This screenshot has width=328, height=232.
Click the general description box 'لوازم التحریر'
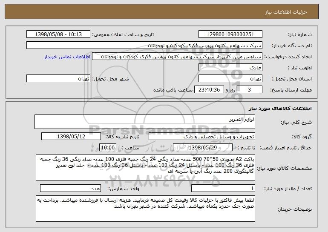click(145, 122)
